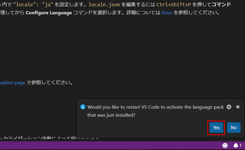Click the Yes button to restart
The image size is (245, 150).
coord(216,128)
